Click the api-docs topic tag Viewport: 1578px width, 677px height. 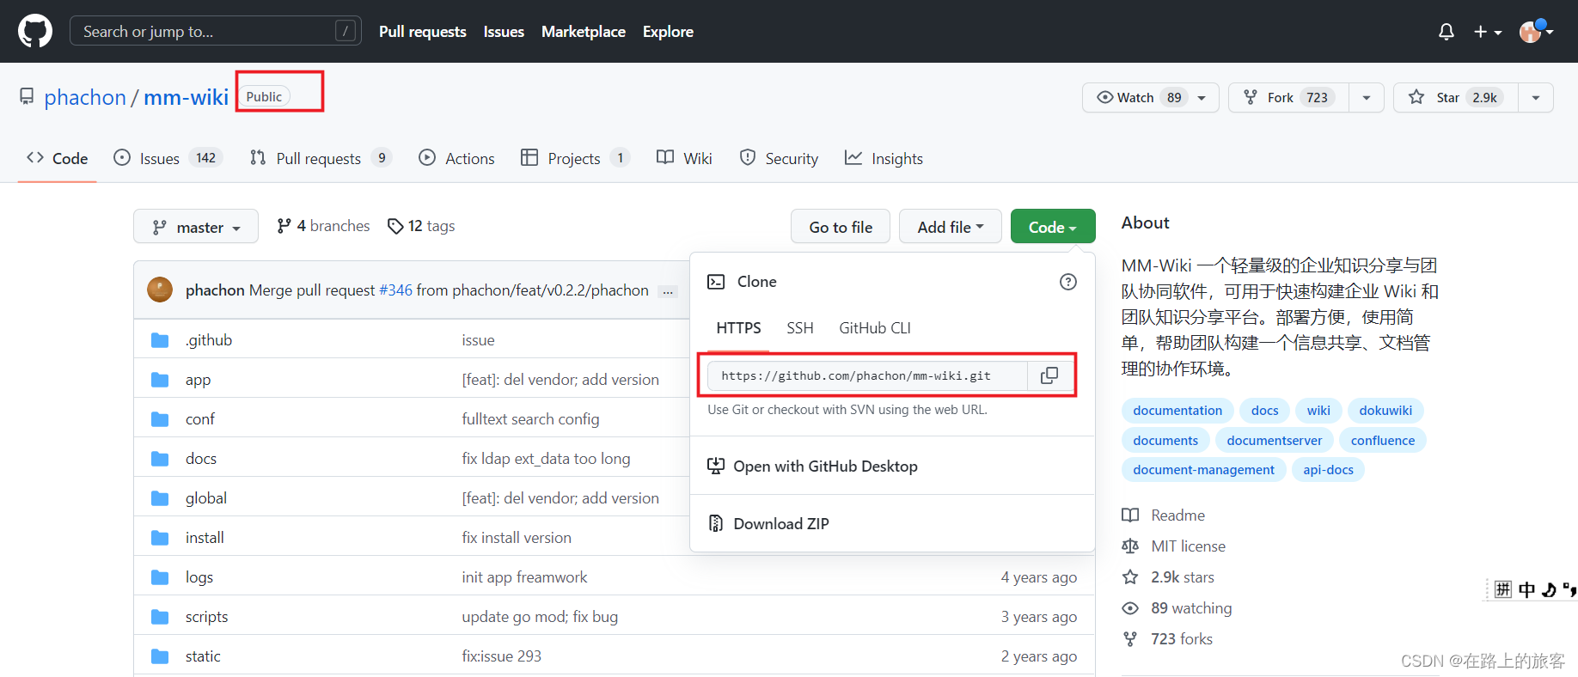(1328, 470)
